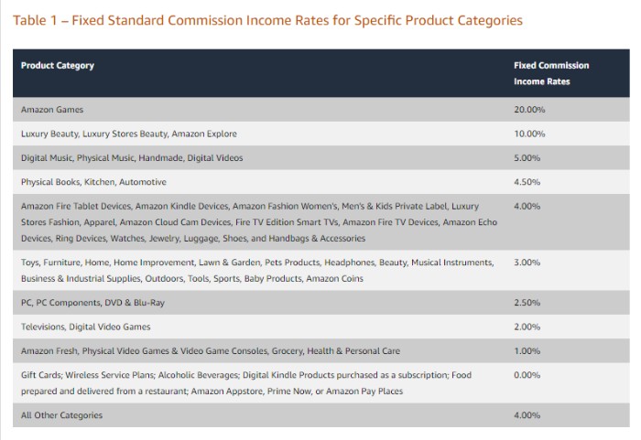Click the 5.00% rate value
The image size is (641, 440).
point(527,157)
